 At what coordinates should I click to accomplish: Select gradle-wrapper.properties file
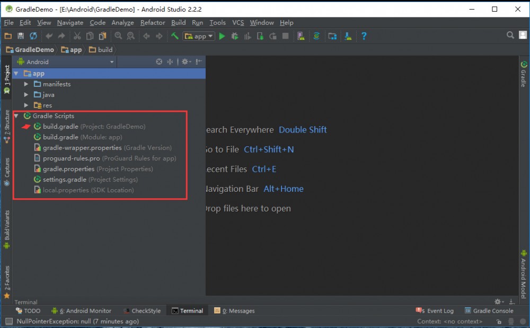click(103, 148)
